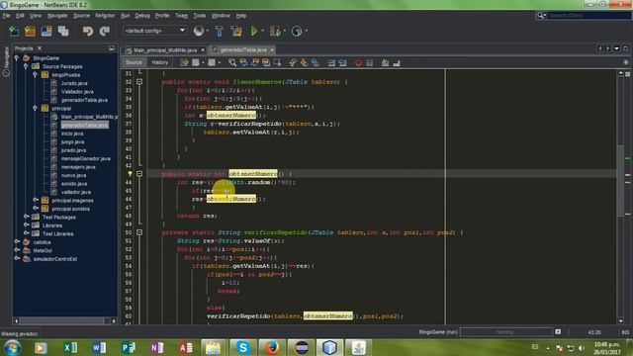This screenshot has width=633, height=356.
Task: Click shift line left icon
Action: click(331, 62)
